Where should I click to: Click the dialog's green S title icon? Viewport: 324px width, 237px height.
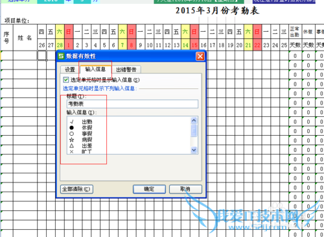(x=61, y=56)
